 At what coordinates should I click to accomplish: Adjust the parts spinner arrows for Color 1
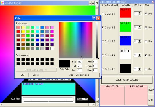point(140,13)
